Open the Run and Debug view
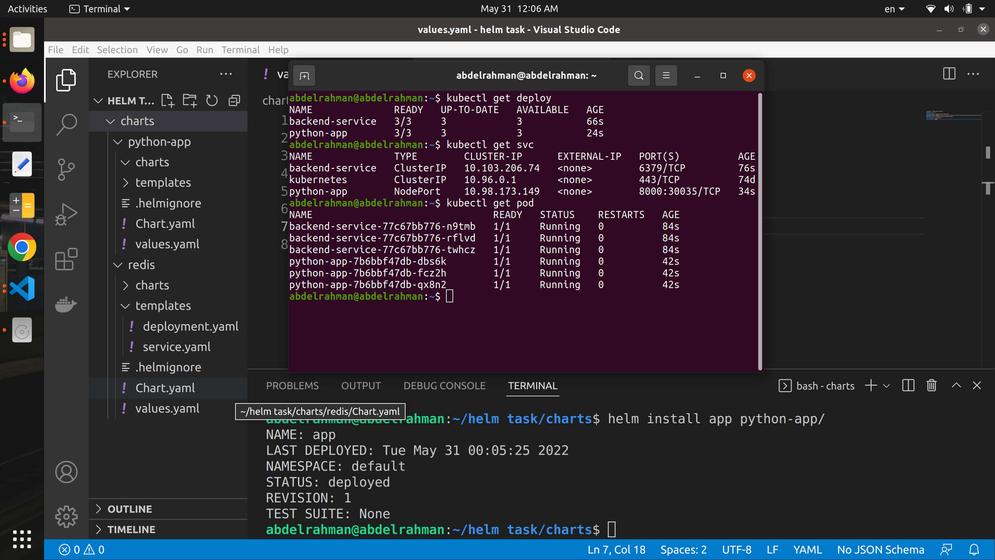The width and height of the screenshot is (995, 560). coord(66,214)
